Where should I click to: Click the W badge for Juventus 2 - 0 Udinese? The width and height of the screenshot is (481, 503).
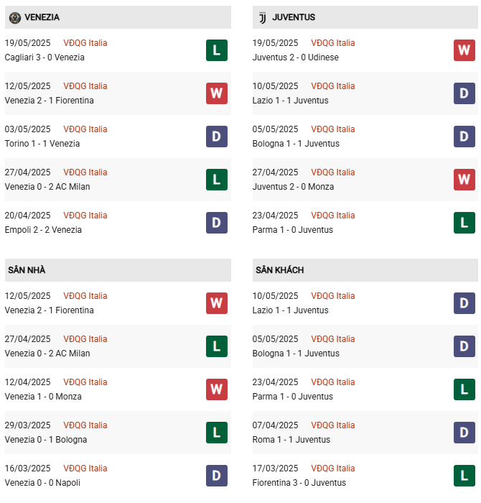coord(464,50)
